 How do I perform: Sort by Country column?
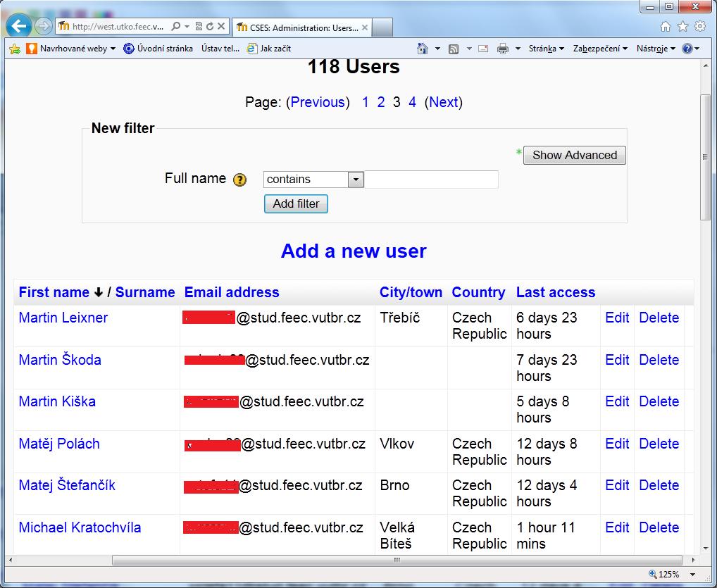pyautogui.click(x=478, y=292)
